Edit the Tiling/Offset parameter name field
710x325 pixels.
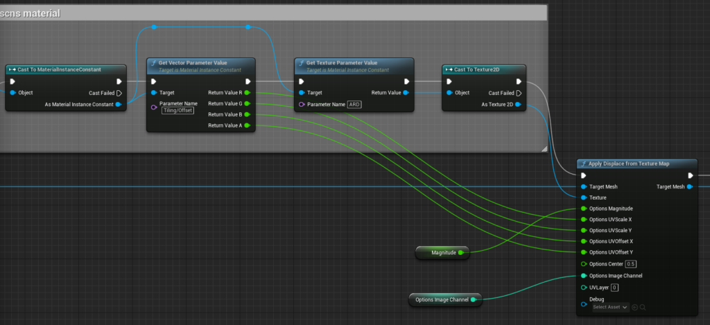click(x=177, y=110)
